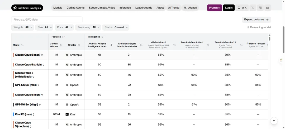
Task: Open the Status: Current filter dropdown
Action: coord(116,27)
